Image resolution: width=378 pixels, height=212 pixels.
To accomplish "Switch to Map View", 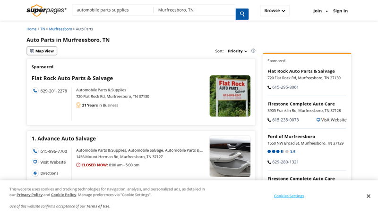I will (42, 51).
